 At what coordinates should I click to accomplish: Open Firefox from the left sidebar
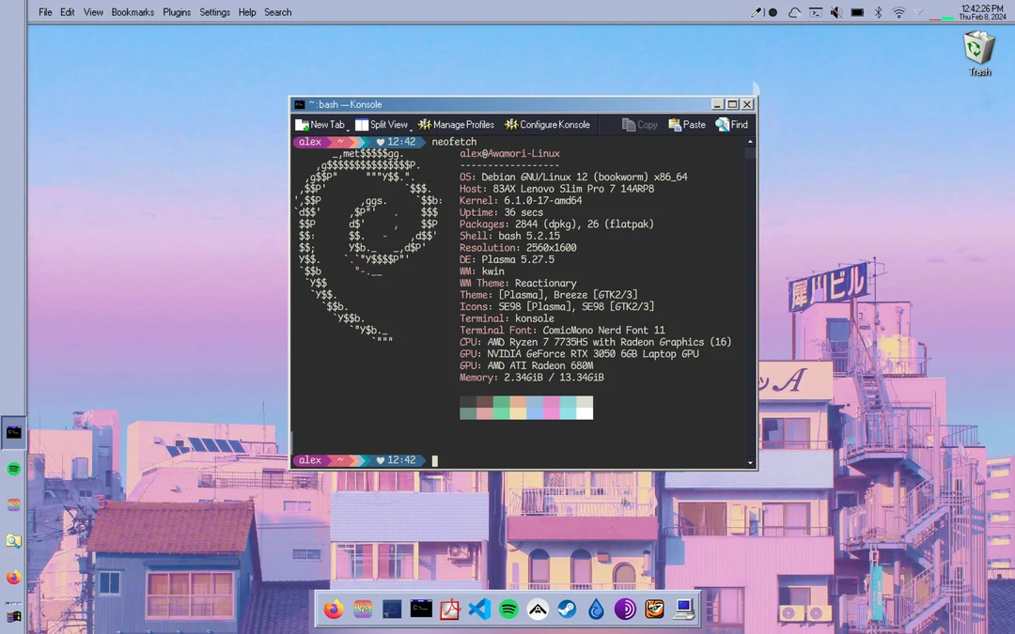13,577
